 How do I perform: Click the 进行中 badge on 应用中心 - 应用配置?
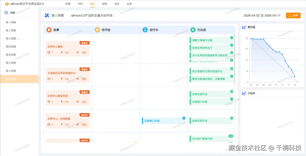(x=84, y=115)
